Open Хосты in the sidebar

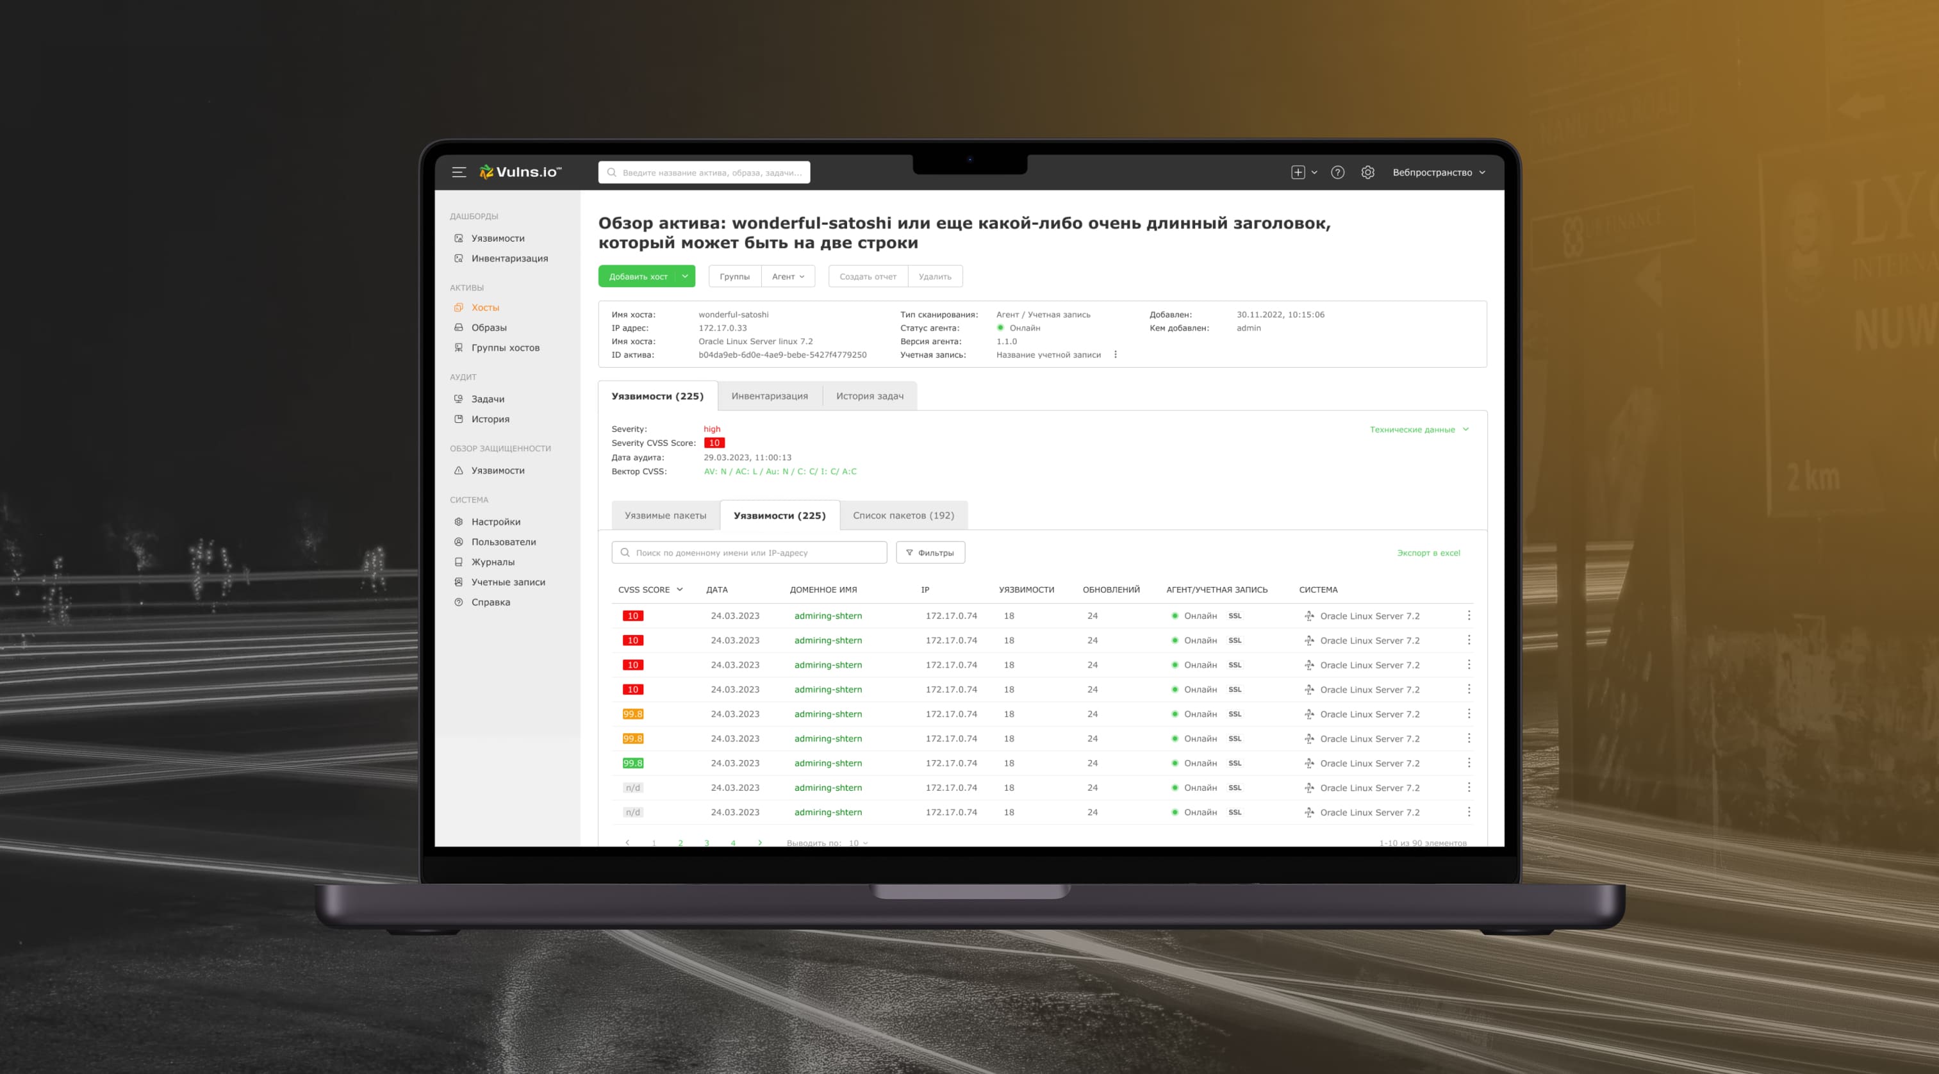[484, 307]
